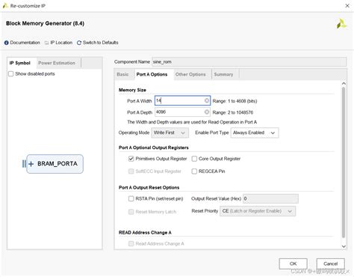The image size is (354, 277).
Task: Enable the REGCEA Pin checkbox
Action: click(x=194, y=171)
